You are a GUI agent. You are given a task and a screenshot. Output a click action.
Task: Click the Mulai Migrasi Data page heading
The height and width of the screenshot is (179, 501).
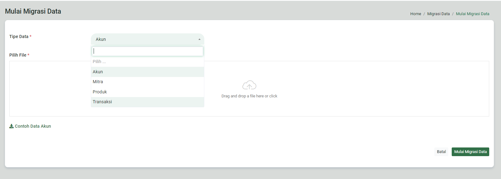[33, 11]
